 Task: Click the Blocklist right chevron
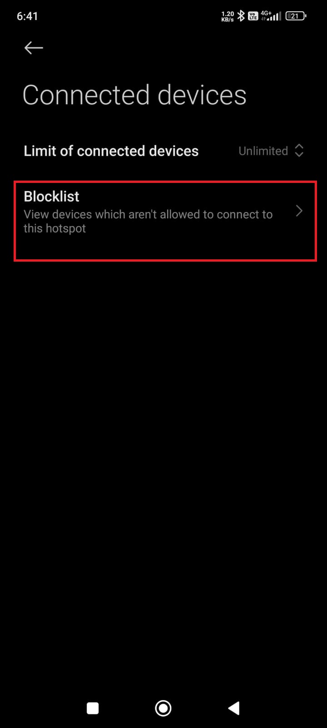click(x=299, y=211)
